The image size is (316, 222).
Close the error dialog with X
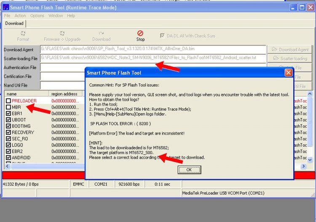[288, 73]
